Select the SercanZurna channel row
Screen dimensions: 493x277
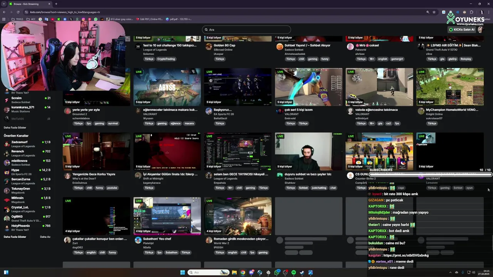[27, 181]
